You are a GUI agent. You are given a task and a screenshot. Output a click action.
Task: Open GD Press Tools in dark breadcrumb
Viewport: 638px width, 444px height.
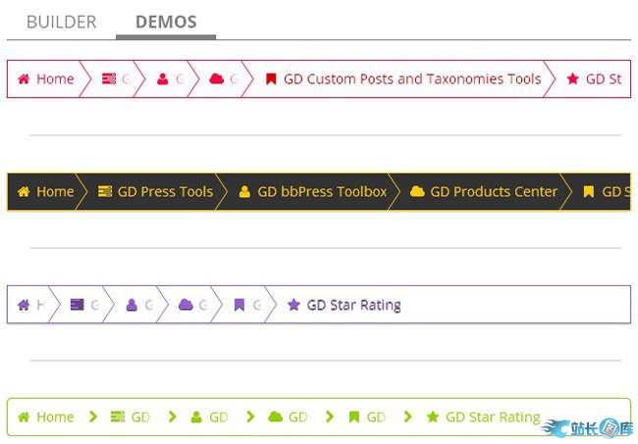[155, 192]
